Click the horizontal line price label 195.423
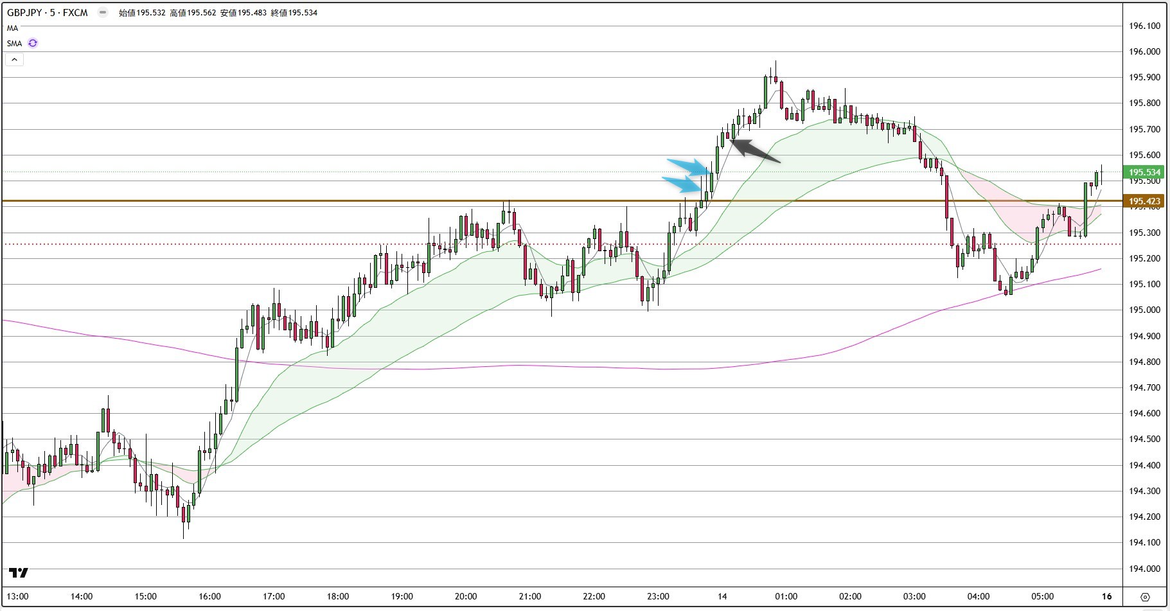 pos(1144,201)
